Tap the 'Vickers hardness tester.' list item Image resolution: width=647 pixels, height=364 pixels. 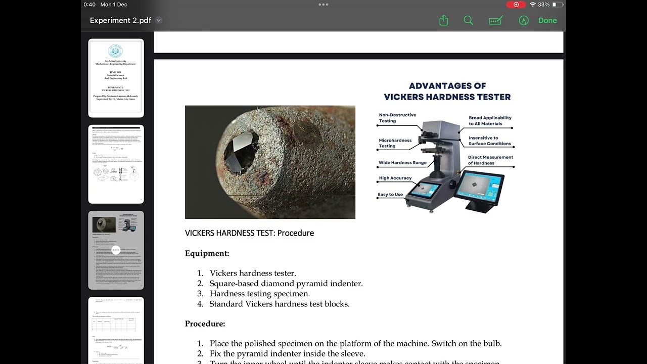(x=253, y=274)
